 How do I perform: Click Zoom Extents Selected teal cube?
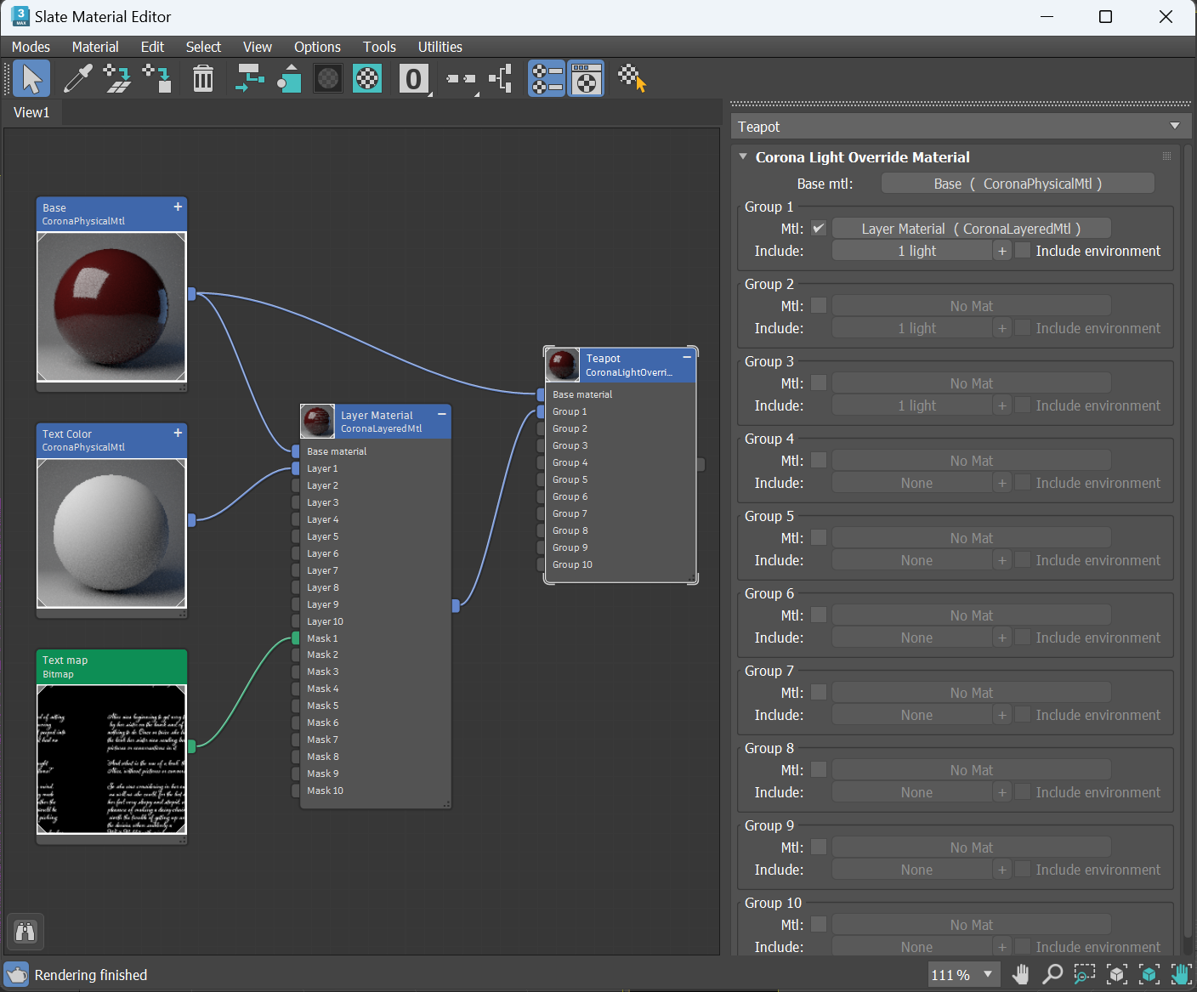[x=1149, y=974]
